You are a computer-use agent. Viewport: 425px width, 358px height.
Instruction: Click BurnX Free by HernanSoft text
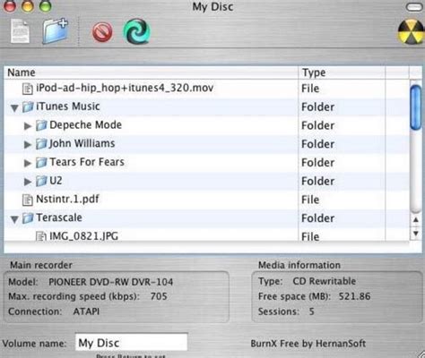point(308,344)
